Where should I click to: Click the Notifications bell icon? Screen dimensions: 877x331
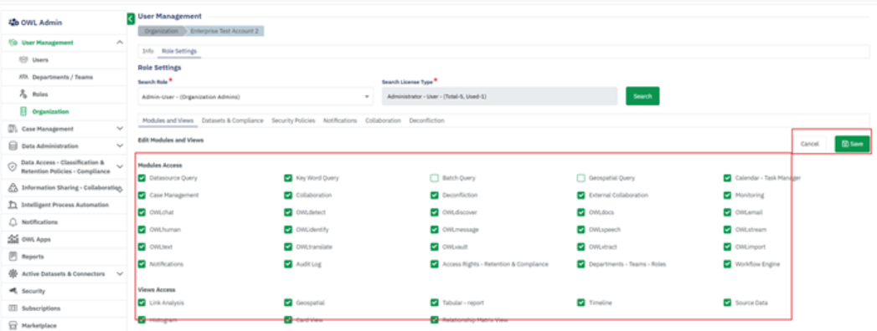pos(13,222)
